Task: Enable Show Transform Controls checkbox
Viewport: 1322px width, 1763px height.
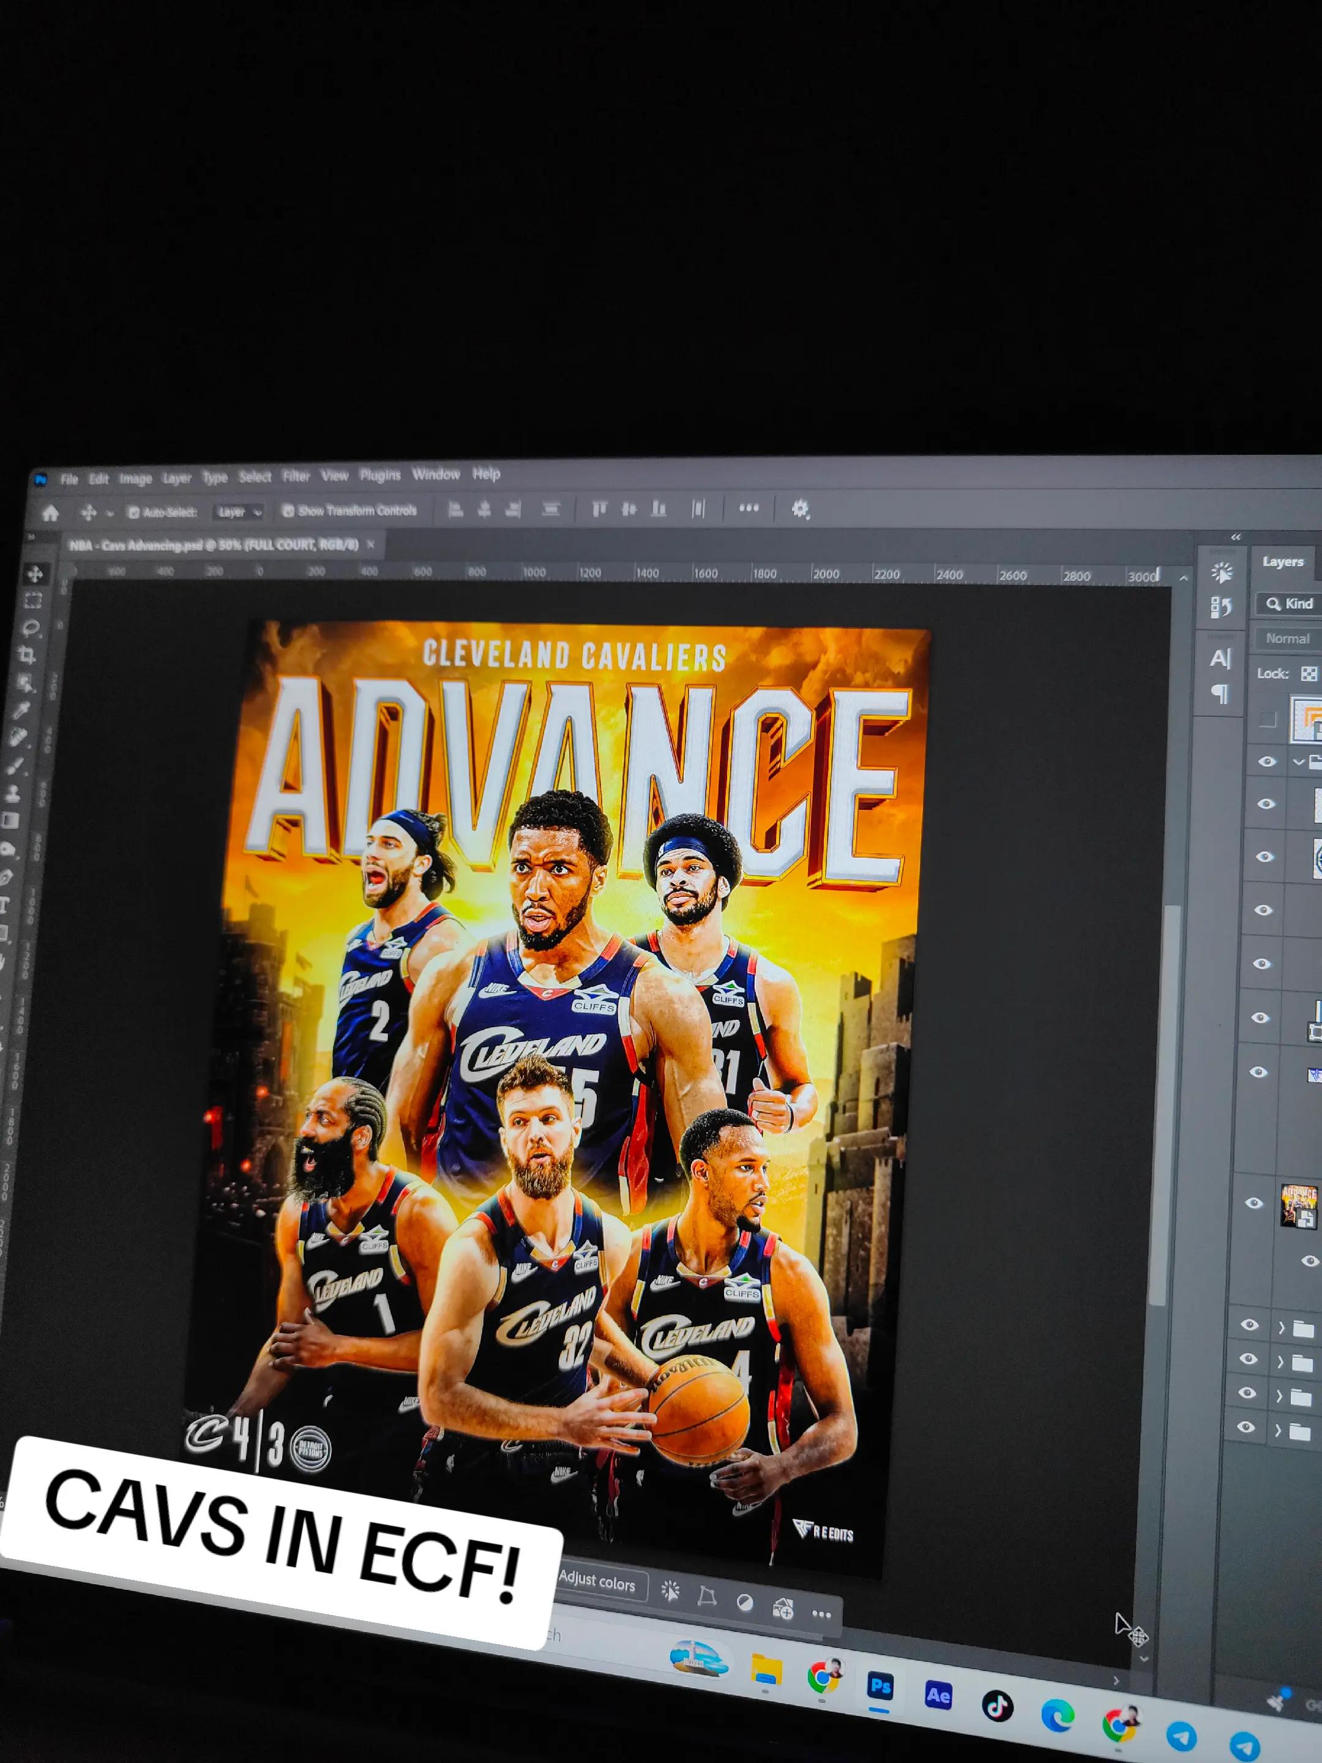Action: [288, 511]
